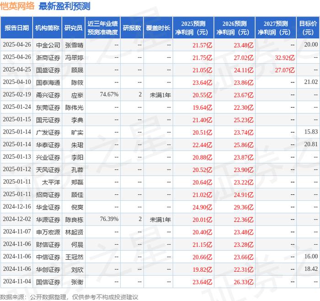The image size is (320, 301).
Task: Select 招商证券 institution cell
Action: coord(48,194)
